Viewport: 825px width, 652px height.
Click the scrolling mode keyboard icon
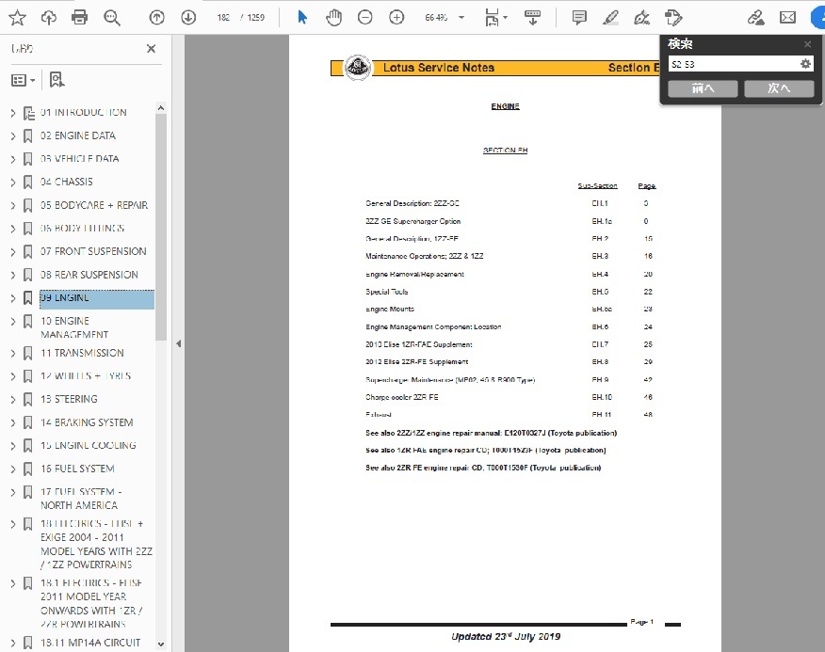532,18
